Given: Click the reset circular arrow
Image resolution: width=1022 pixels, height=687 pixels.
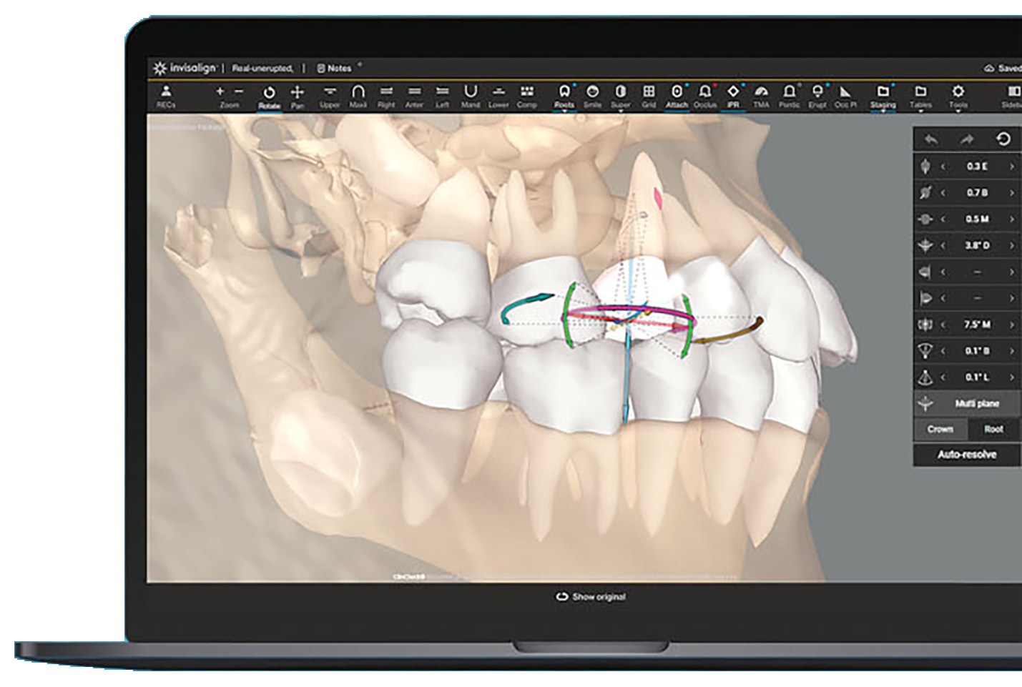Looking at the screenshot, I should pos(1004,139).
